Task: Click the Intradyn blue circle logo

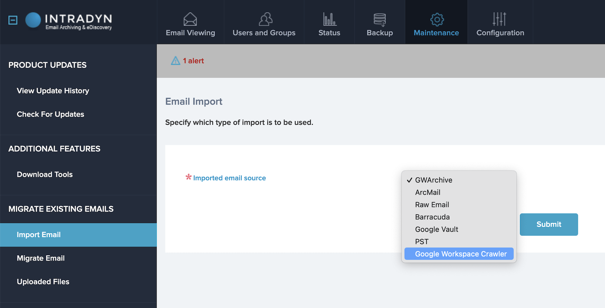Action: [x=33, y=20]
